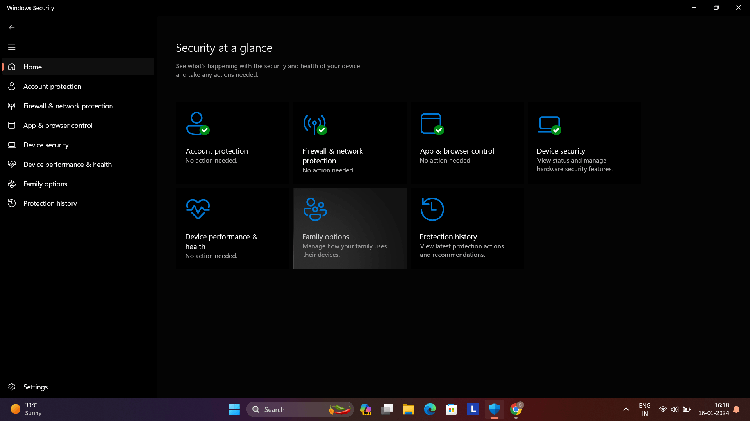
Task: Open Microsoft Edge from taskbar
Action: 430,409
